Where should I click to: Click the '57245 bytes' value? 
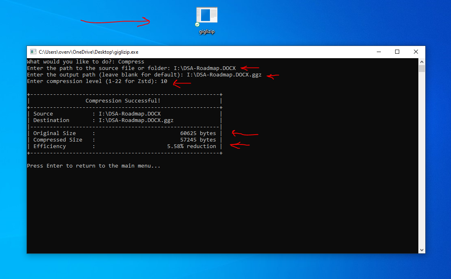198,140
